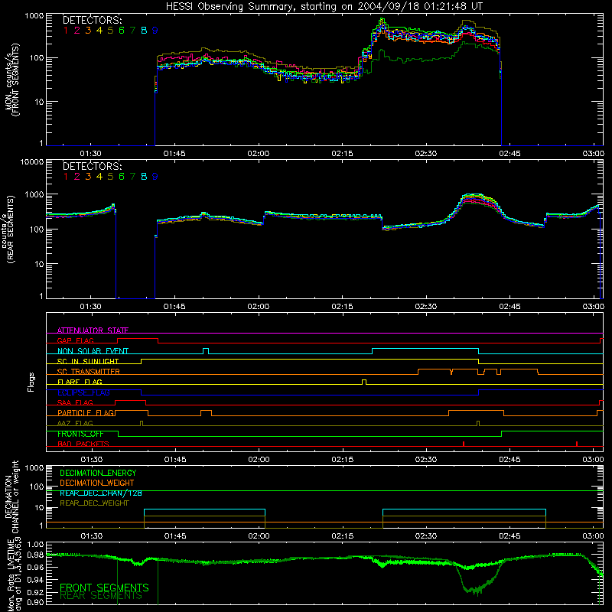This screenshot has height=612, width=612.
Task: Click the counts/s (REAR SEGMENTS) axis title
Action: click(8, 229)
